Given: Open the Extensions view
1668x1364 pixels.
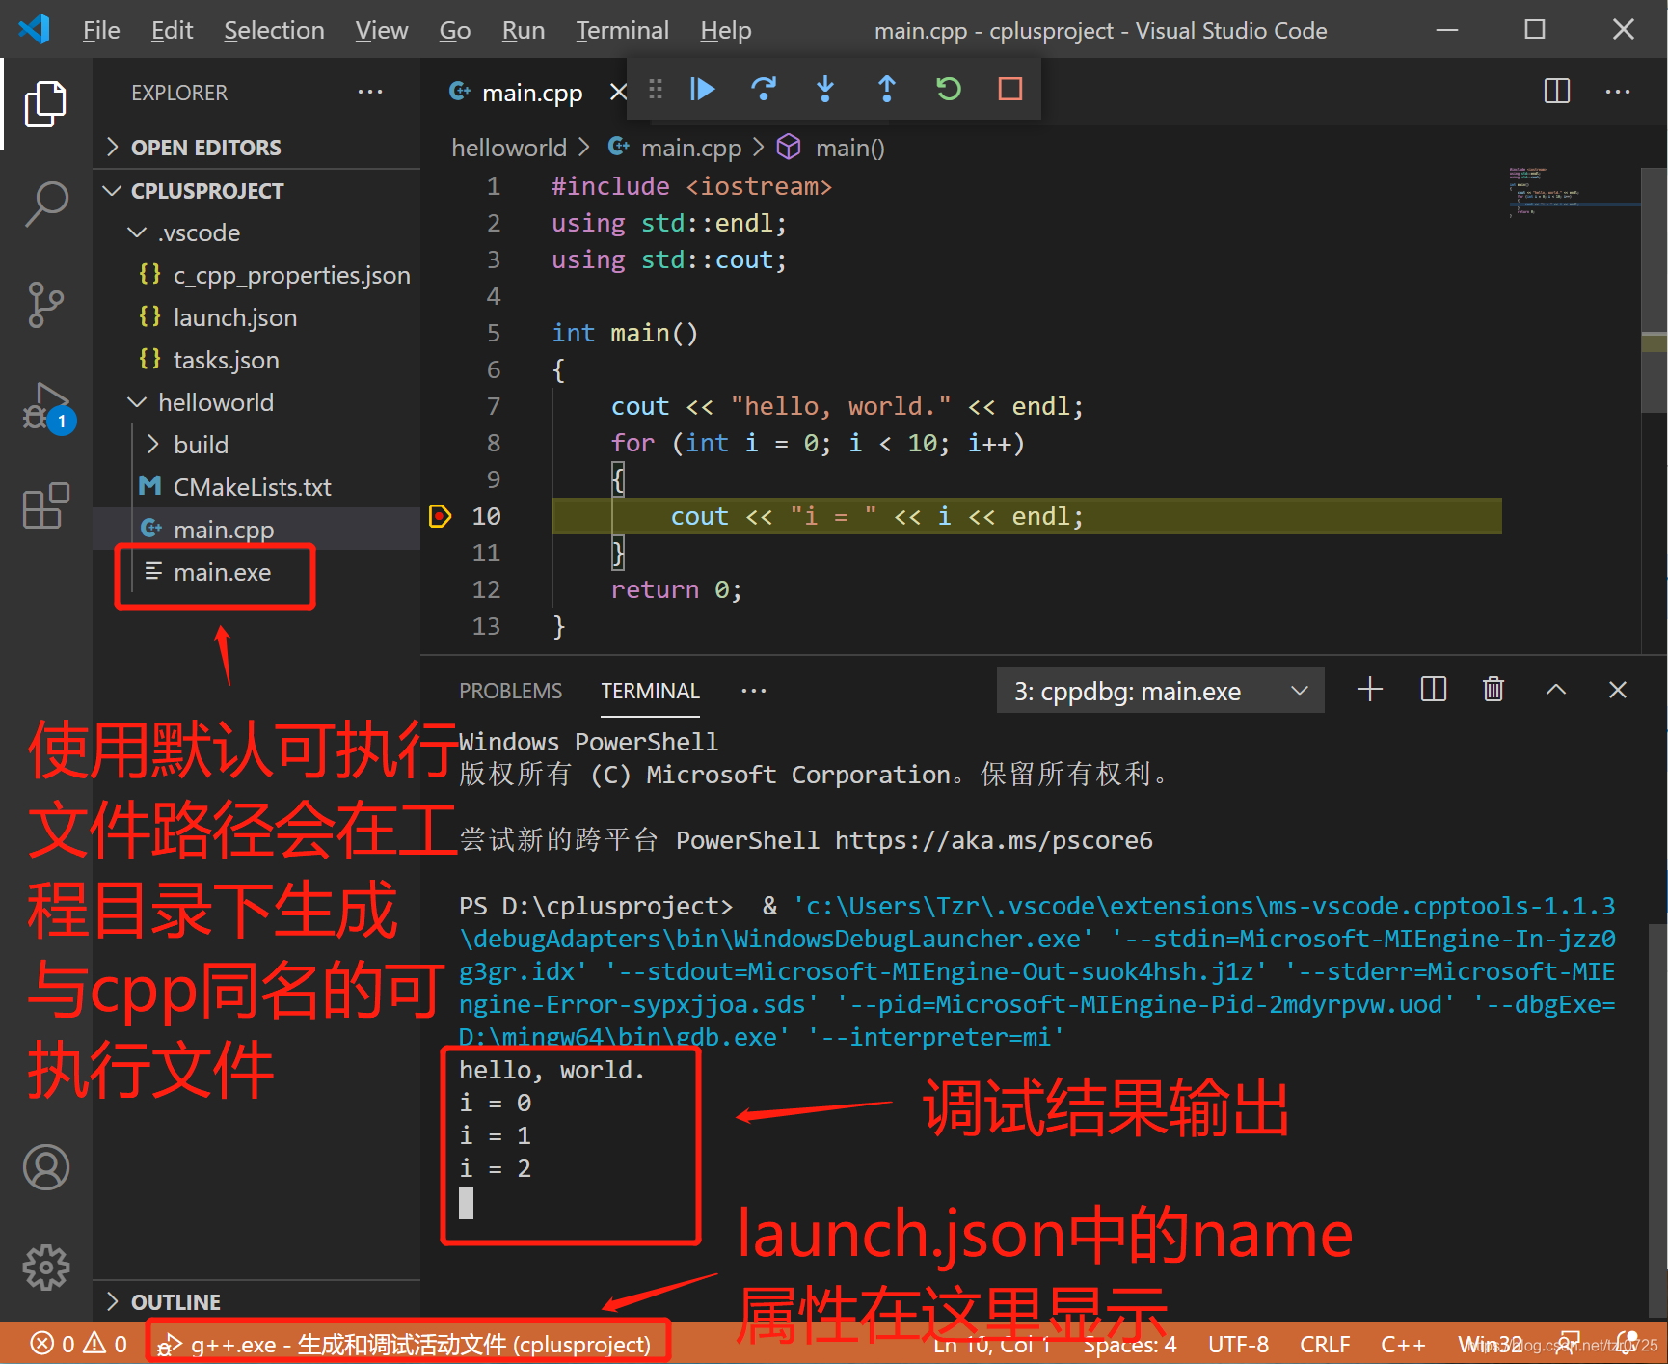Looking at the screenshot, I should pyautogui.click(x=45, y=505).
